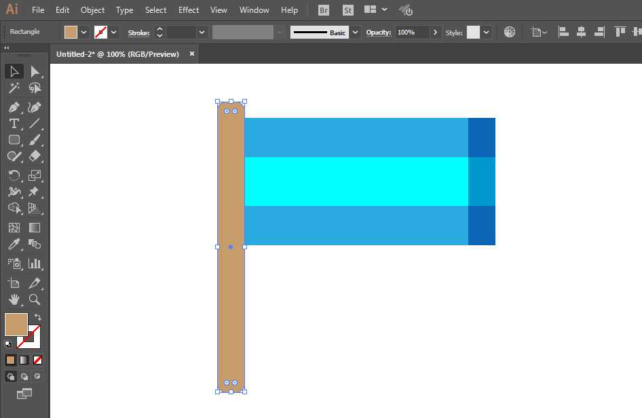Select the Rotate tool
The height and width of the screenshot is (418, 642).
pyautogui.click(x=14, y=175)
